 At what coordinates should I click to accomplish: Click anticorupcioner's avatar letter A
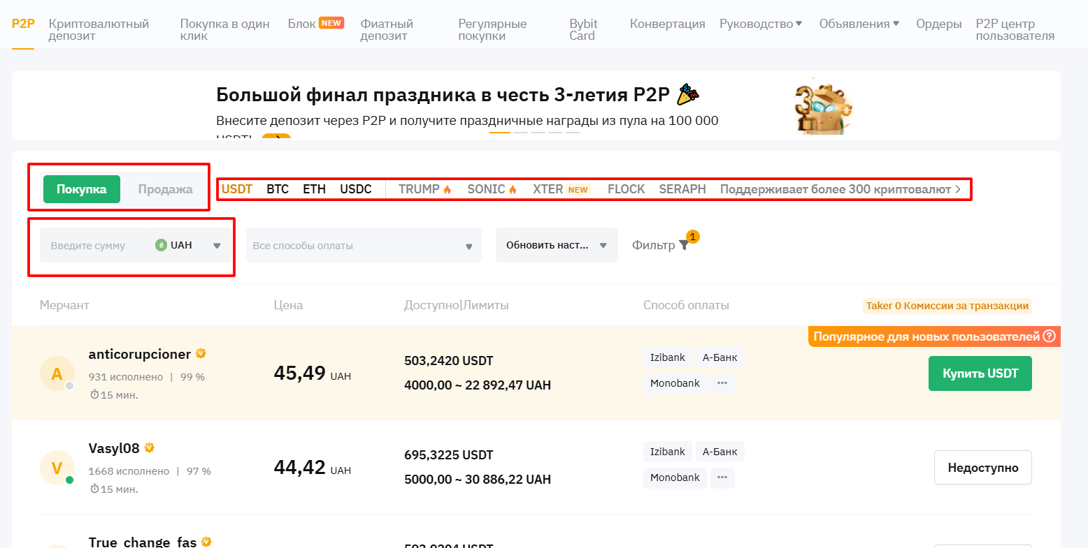[x=57, y=374]
